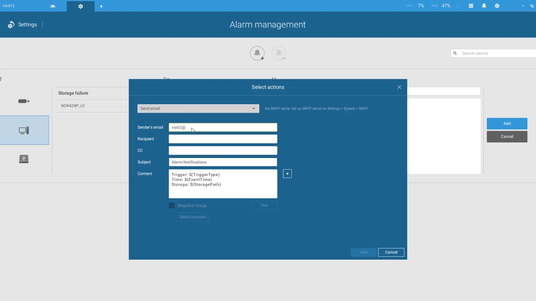
Task: Toggle the Snapshot image checkbox
Action: [x=172, y=205]
